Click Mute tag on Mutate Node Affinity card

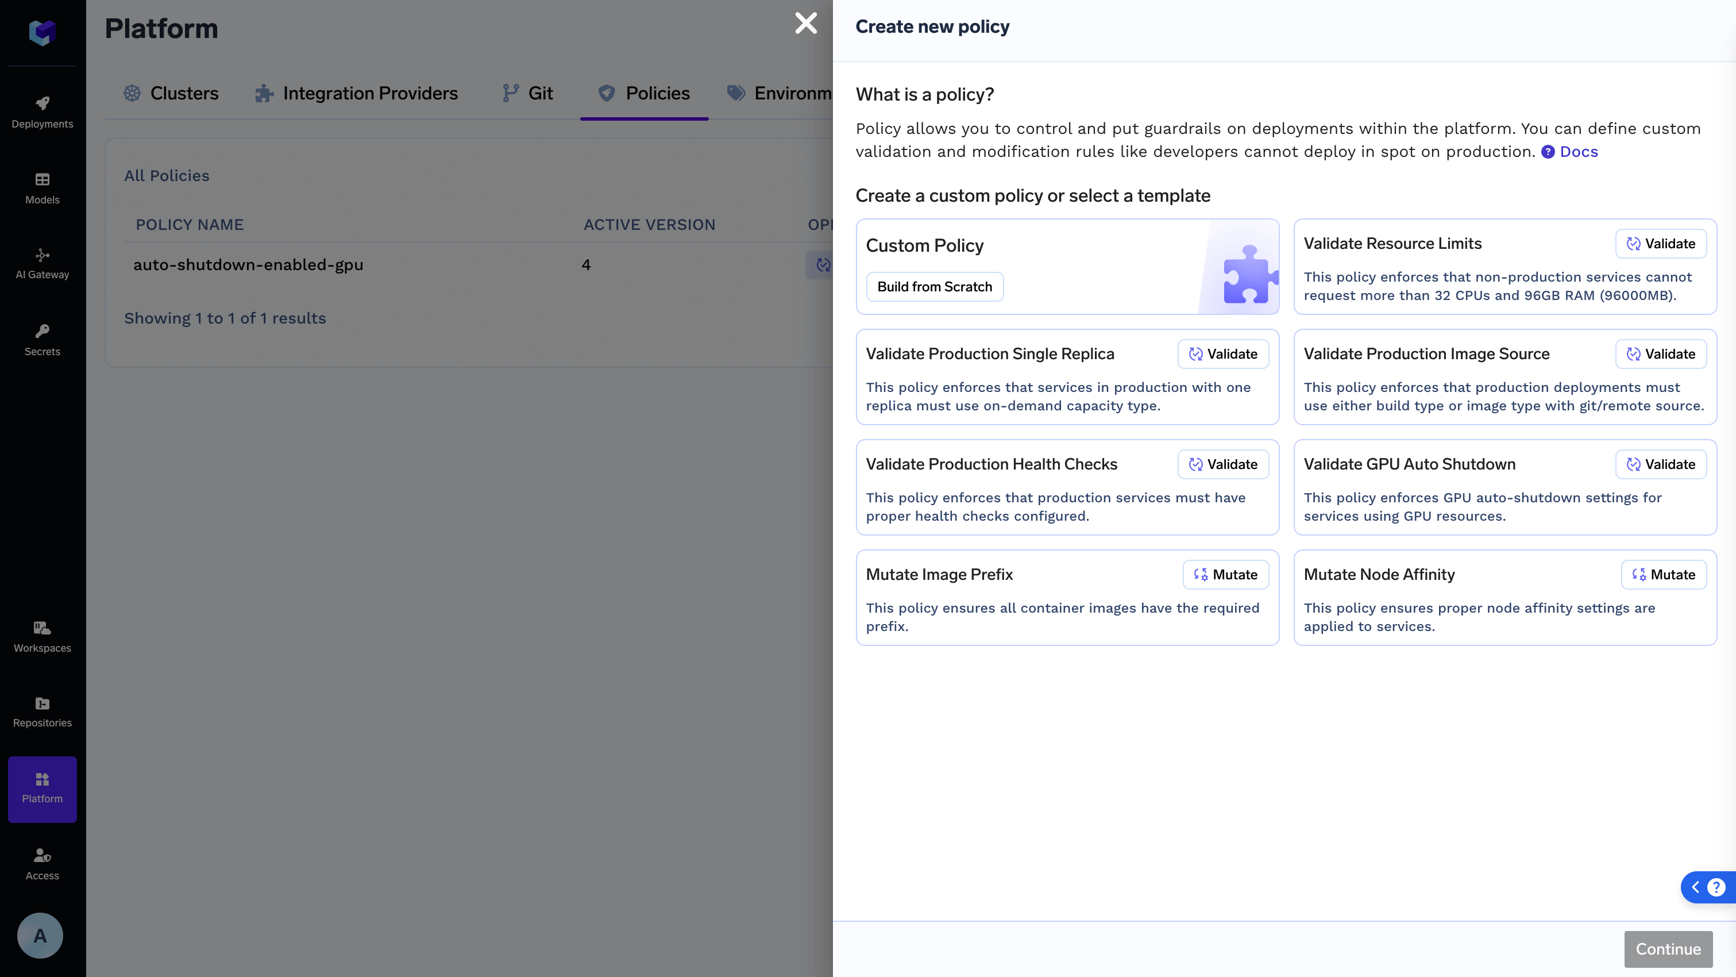(1663, 575)
